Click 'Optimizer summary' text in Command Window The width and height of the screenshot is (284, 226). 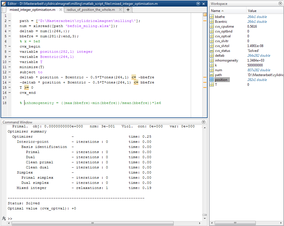pyautogui.click(x=27, y=131)
